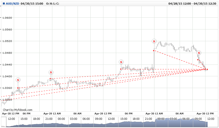The height and width of the screenshot is (128, 219).
Task: Click 18:00 in the navigator's right half
Action: tap(136, 119)
